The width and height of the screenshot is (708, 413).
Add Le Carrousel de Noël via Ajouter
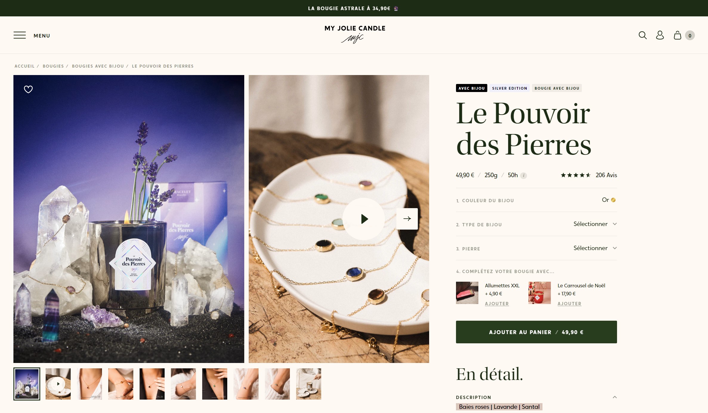pyautogui.click(x=569, y=303)
